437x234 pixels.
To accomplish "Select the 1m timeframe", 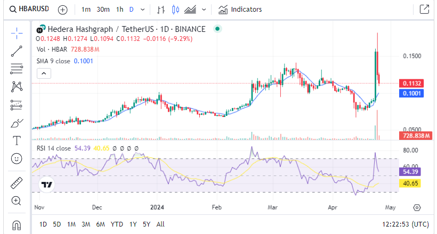I will tap(86, 10).
